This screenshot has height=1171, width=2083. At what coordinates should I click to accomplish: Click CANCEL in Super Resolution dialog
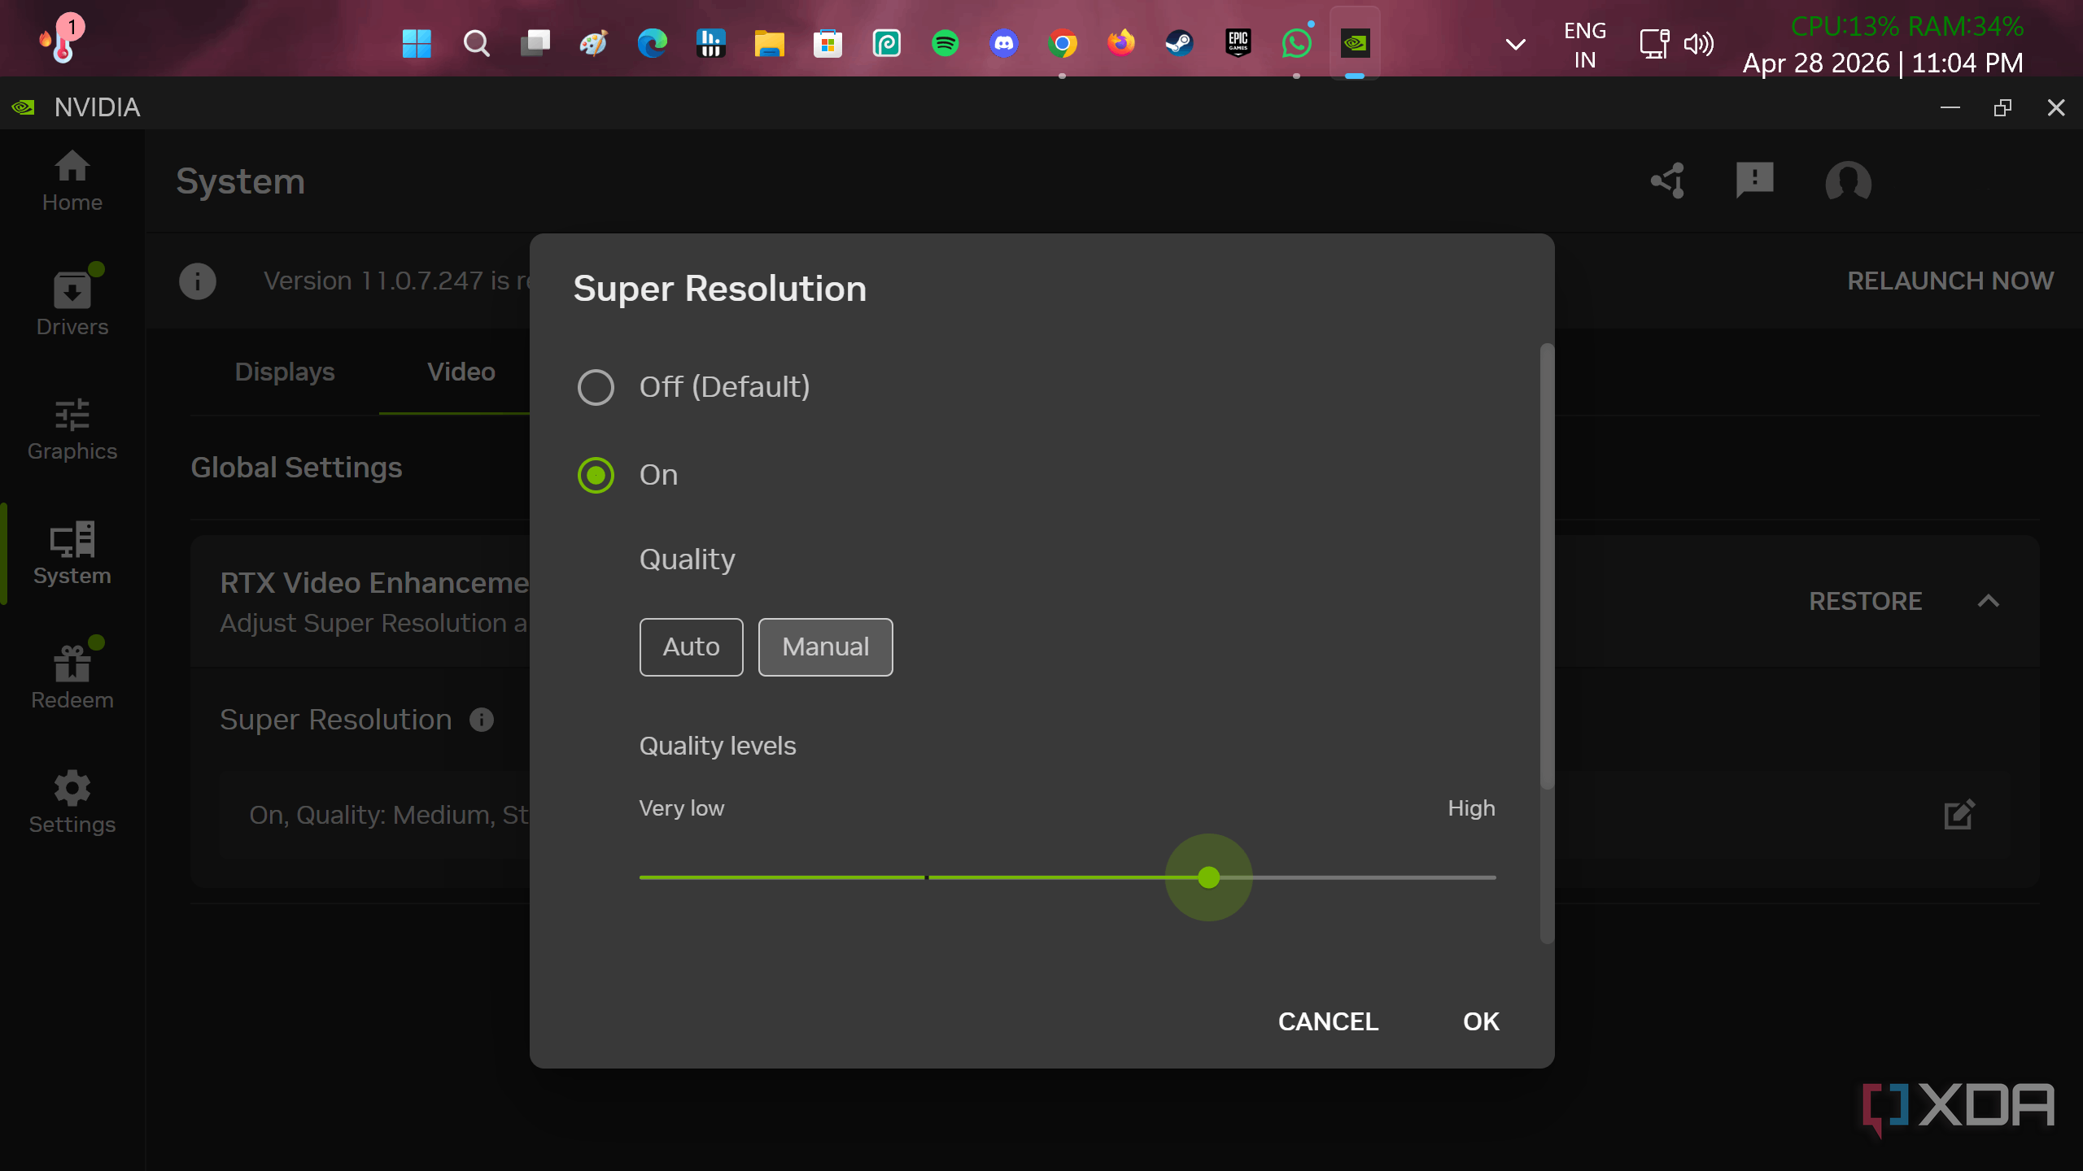click(1328, 1021)
